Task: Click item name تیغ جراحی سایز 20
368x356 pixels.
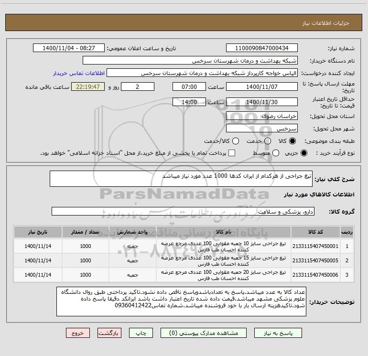Action: point(224,275)
